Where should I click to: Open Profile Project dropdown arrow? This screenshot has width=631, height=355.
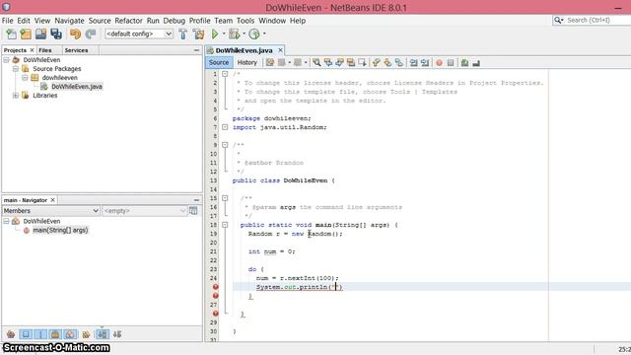[x=264, y=34]
